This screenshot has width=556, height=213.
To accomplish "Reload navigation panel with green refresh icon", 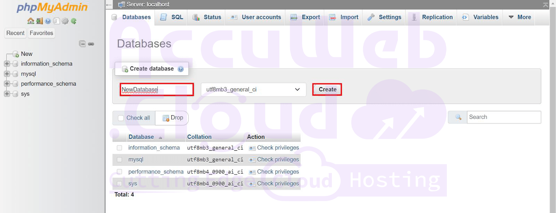I will (74, 21).
